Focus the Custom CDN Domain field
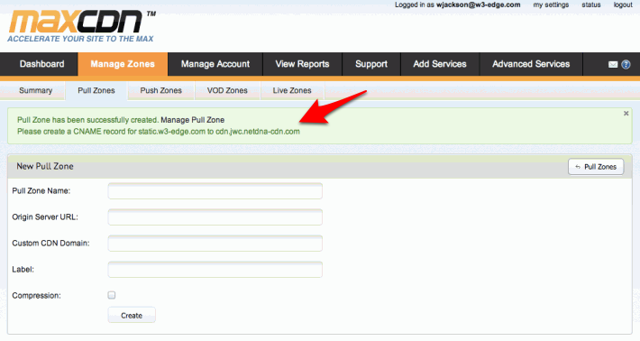This screenshot has width=640, height=341. 215,243
